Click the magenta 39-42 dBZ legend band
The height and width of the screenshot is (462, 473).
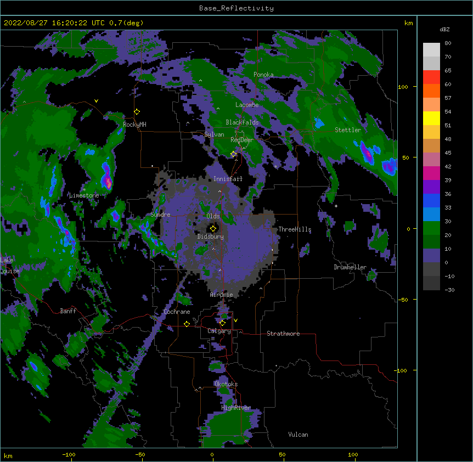pyautogui.click(x=431, y=173)
